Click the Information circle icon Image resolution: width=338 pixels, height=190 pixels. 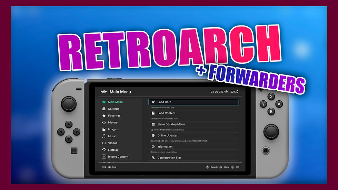click(x=153, y=147)
